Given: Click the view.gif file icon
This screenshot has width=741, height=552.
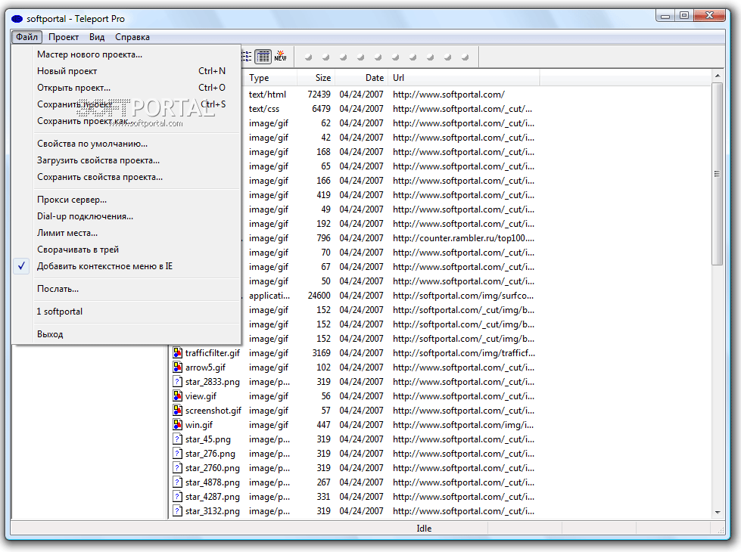Looking at the screenshot, I should [x=177, y=395].
